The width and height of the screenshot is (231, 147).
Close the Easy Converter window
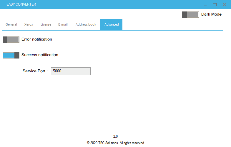[x=225, y=5]
